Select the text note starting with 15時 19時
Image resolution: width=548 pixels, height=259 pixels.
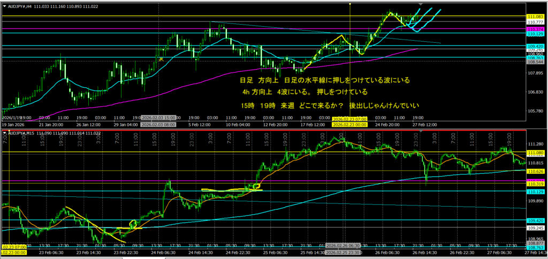pyautogui.click(x=331, y=105)
